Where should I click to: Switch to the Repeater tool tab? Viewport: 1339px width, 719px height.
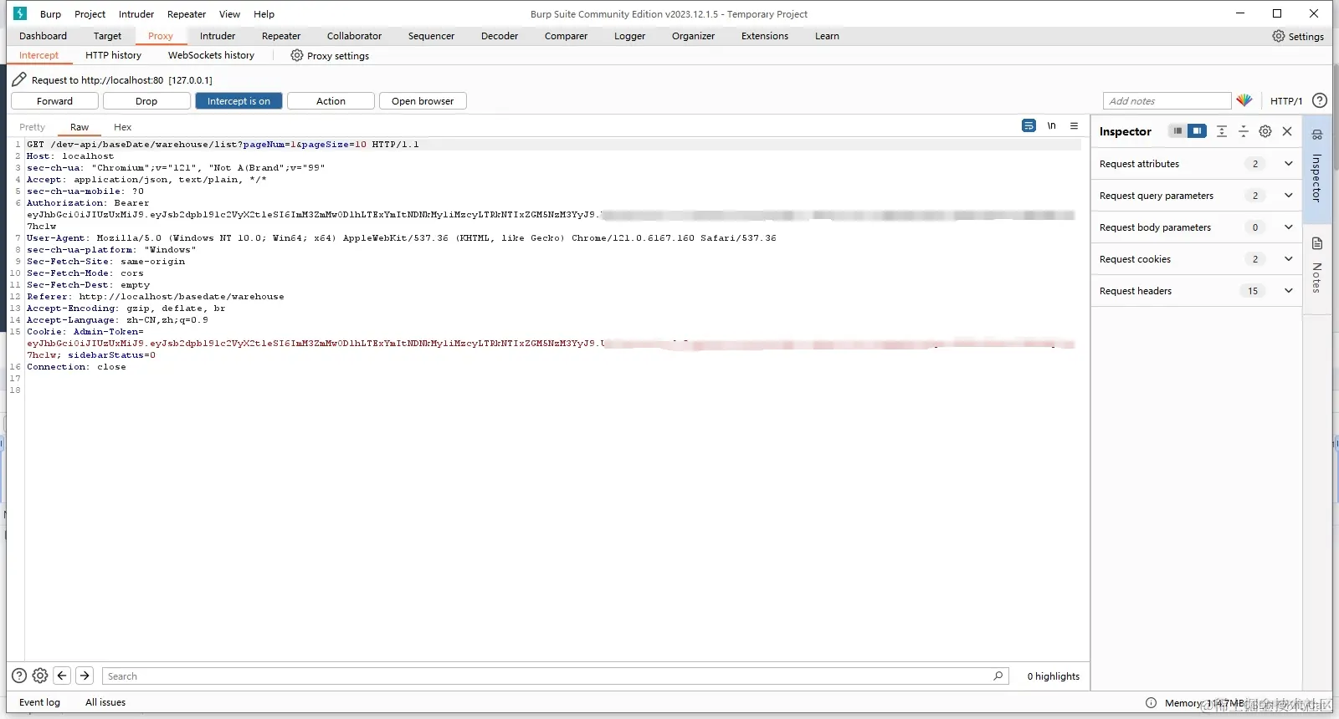click(280, 36)
